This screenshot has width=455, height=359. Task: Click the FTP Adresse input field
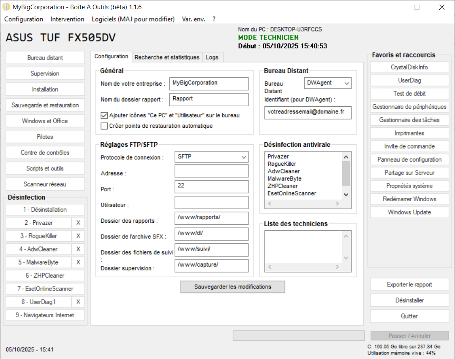click(x=211, y=171)
